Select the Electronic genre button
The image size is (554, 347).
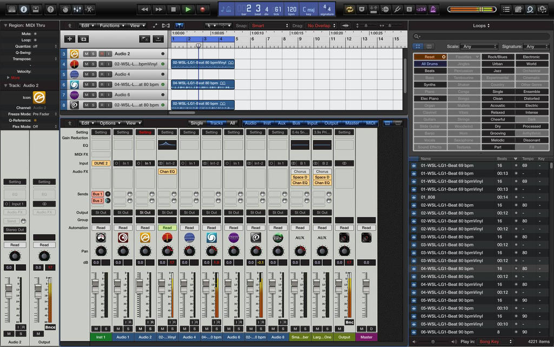[x=531, y=57]
